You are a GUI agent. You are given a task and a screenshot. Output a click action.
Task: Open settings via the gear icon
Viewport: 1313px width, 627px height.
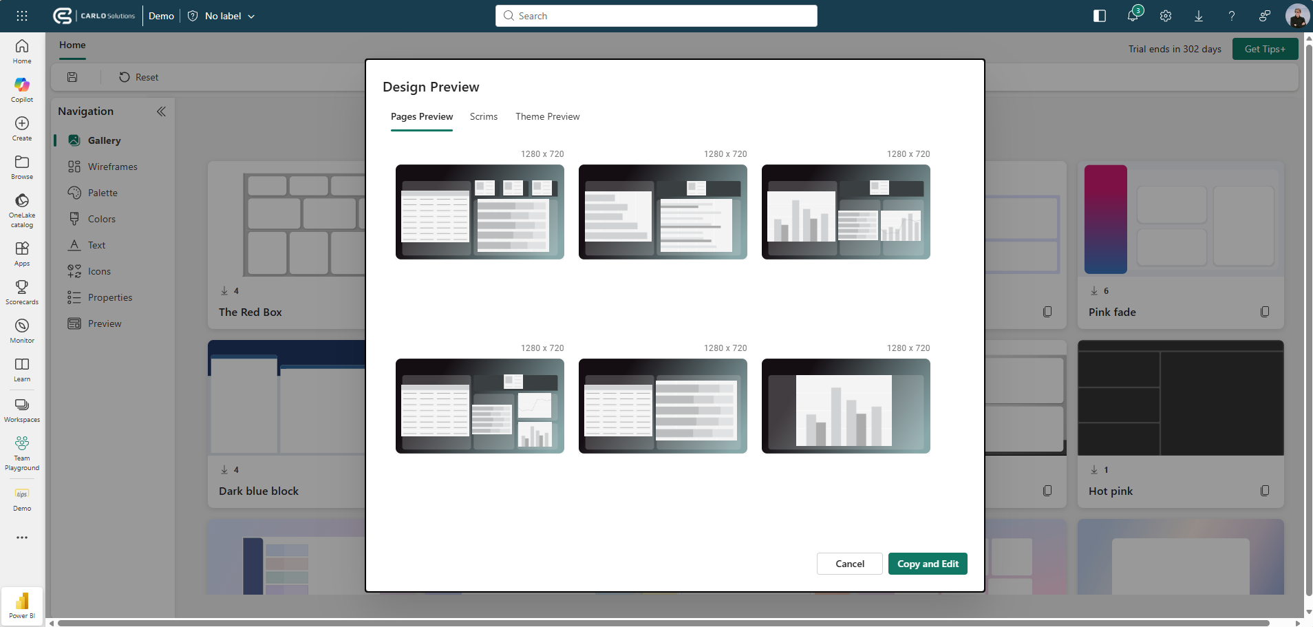[x=1165, y=15]
